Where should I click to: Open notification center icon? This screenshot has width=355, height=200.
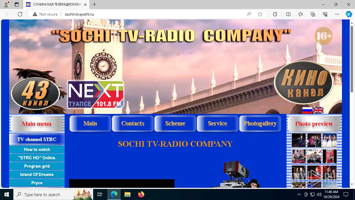346,194
